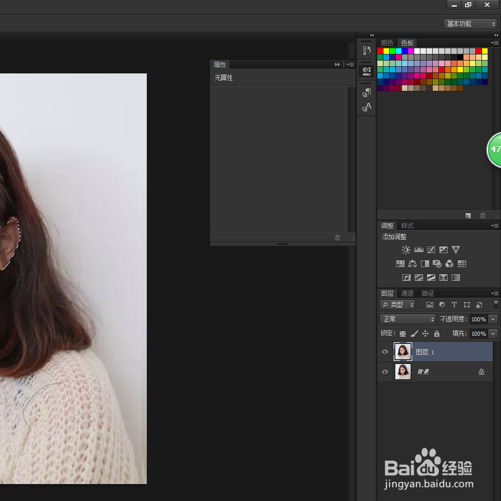501x501 pixels.
Task: Toggle lock all in Layers panel
Action: (437, 334)
